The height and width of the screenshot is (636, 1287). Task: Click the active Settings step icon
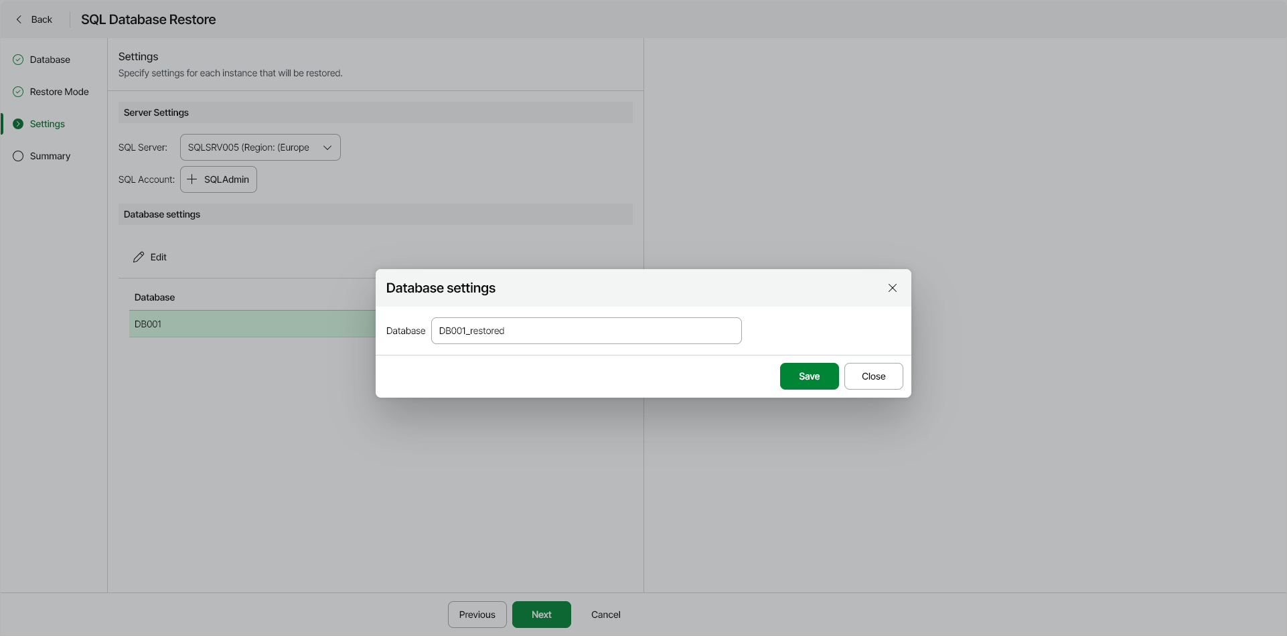point(18,123)
